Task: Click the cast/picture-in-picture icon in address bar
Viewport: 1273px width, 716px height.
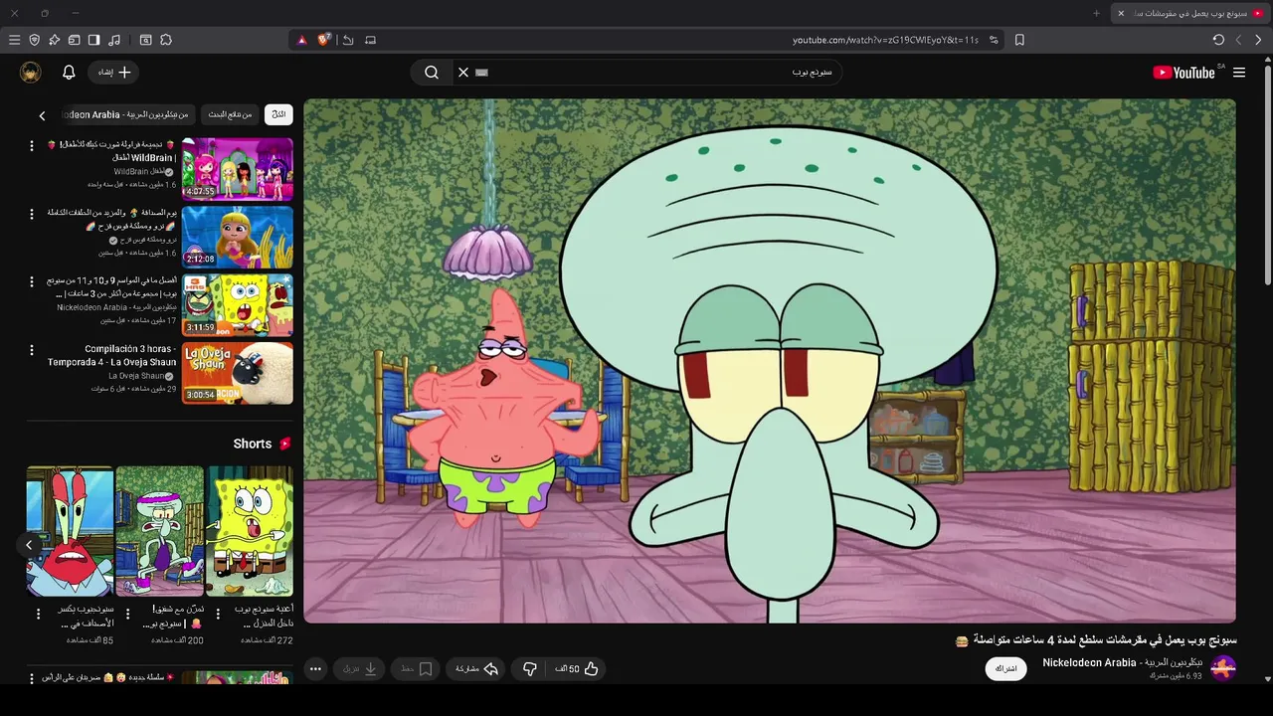Action: [371, 40]
